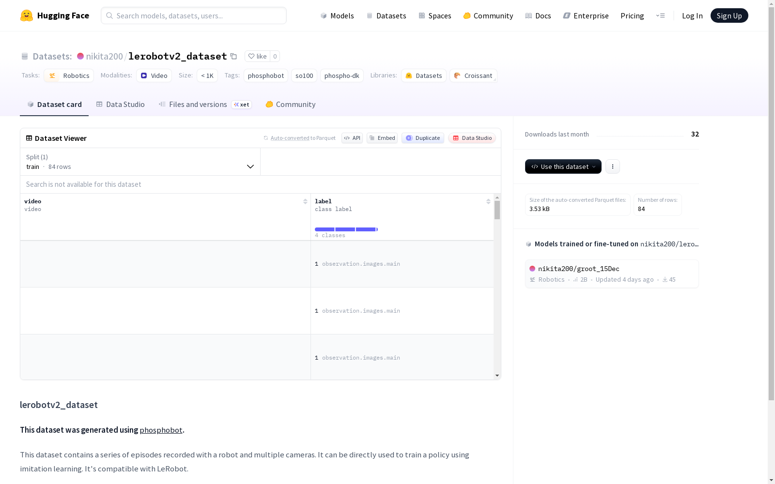The width and height of the screenshot is (775, 484).
Task: Click the sort icon in the video column
Action: coord(305,201)
